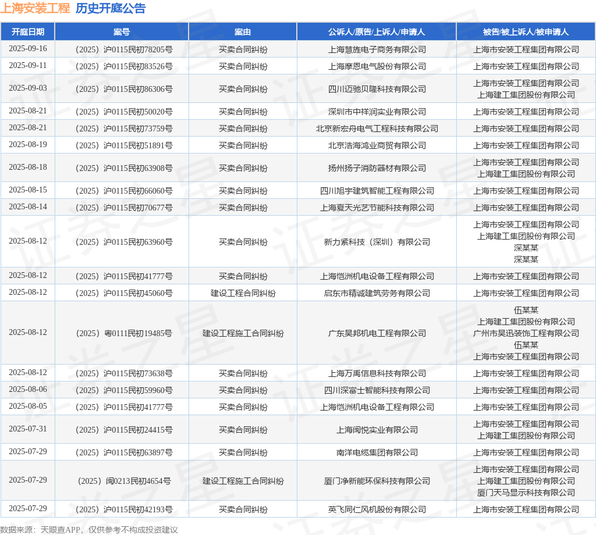This screenshot has width=596, height=535.
Task: Click the 历史开庭公告 heading text
Action: pos(111,8)
